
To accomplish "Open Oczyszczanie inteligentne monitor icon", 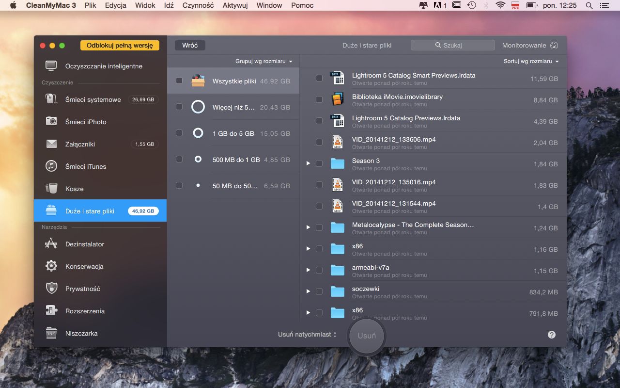I will pyautogui.click(x=51, y=66).
